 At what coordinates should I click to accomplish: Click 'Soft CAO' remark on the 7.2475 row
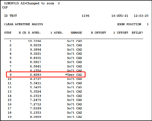74,100
